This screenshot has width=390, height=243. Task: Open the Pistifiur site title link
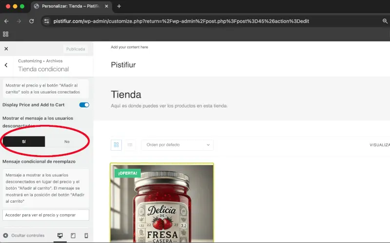(123, 65)
